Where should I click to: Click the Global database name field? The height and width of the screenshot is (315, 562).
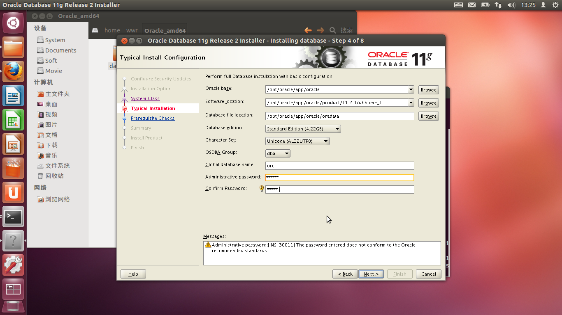(x=340, y=166)
